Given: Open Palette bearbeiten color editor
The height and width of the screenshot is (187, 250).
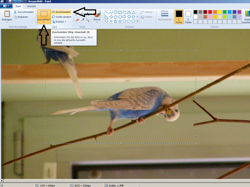Looking at the screenshot, I should tap(247, 17).
